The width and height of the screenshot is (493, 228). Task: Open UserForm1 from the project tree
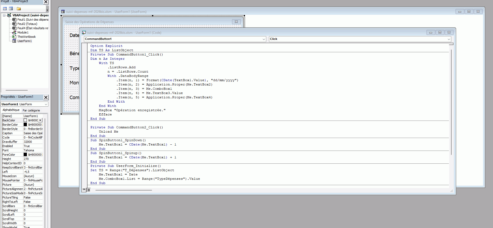[x=24, y=41]
